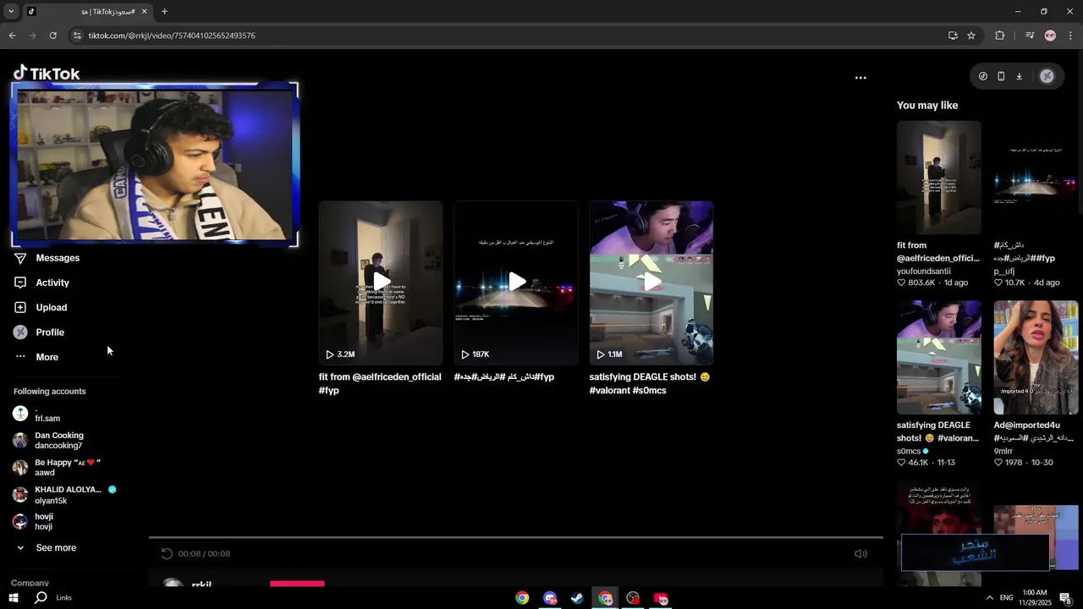Open the 9mlrr Ad@imported4u thumbnail
The image size is (1083, 609).
[x=1036, y=358]
